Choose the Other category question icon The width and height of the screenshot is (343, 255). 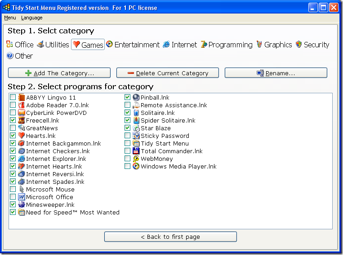10,56
